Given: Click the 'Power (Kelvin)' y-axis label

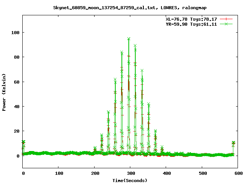Looking at the screenshot, I should click(x=4, y=92).
